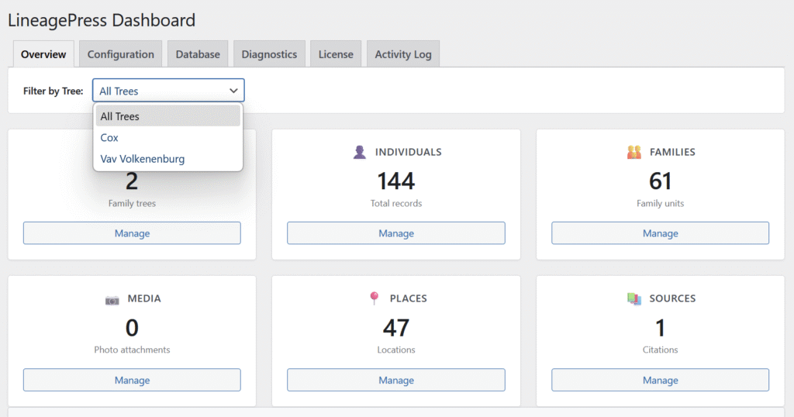Open Manage for Places locations
794x417 pixels.
[x=395, y=380]
